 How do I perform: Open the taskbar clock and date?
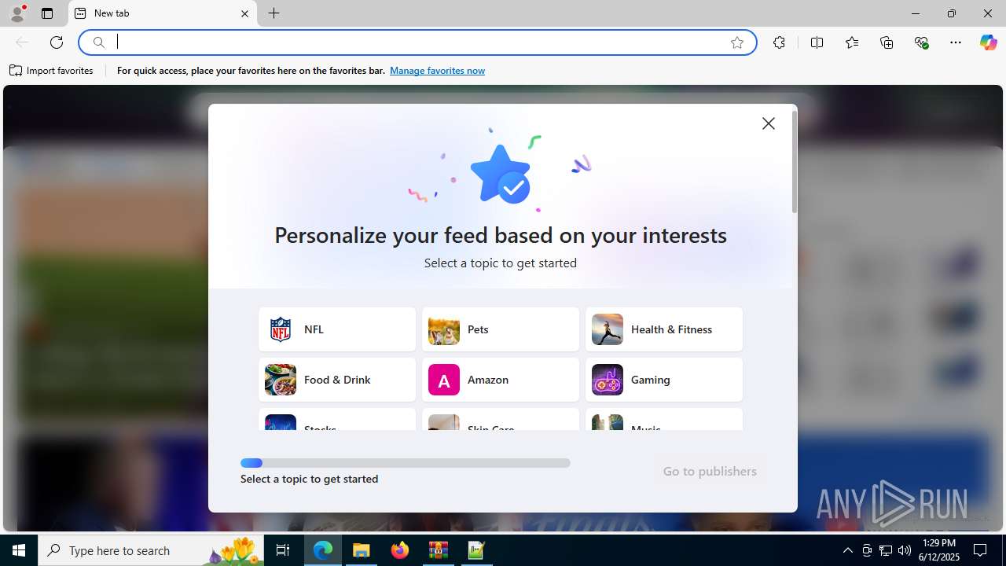pos(939,550)
